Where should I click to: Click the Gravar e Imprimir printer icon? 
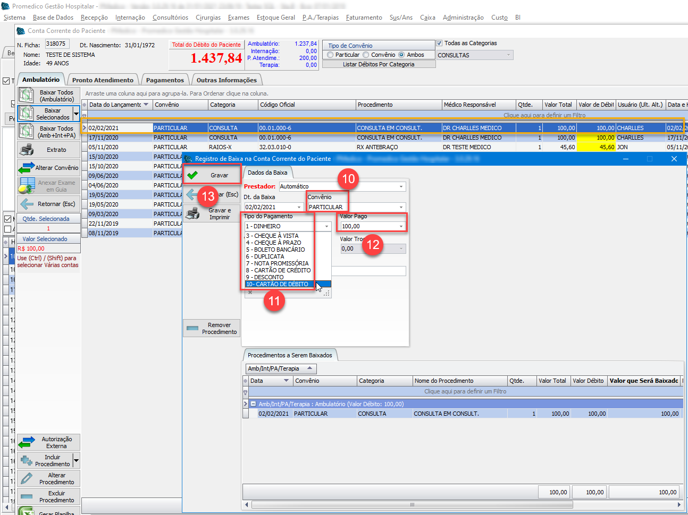(x=192, y=213)
